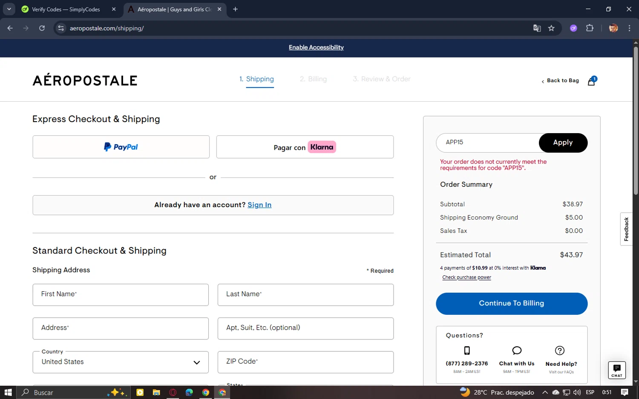Open the Windows Start menu
The height and width of the screenshot is (399, 639).
point(8,392)
